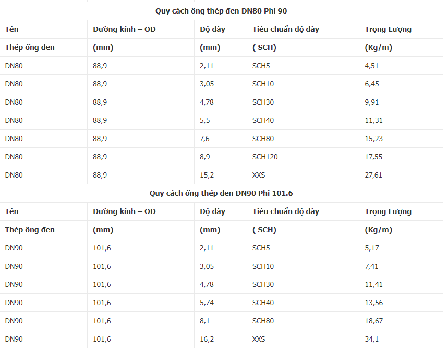This screenshot has height=351, width=447.
Task: Click the DN90 Phi 101.6 table title
Action: 221,193
